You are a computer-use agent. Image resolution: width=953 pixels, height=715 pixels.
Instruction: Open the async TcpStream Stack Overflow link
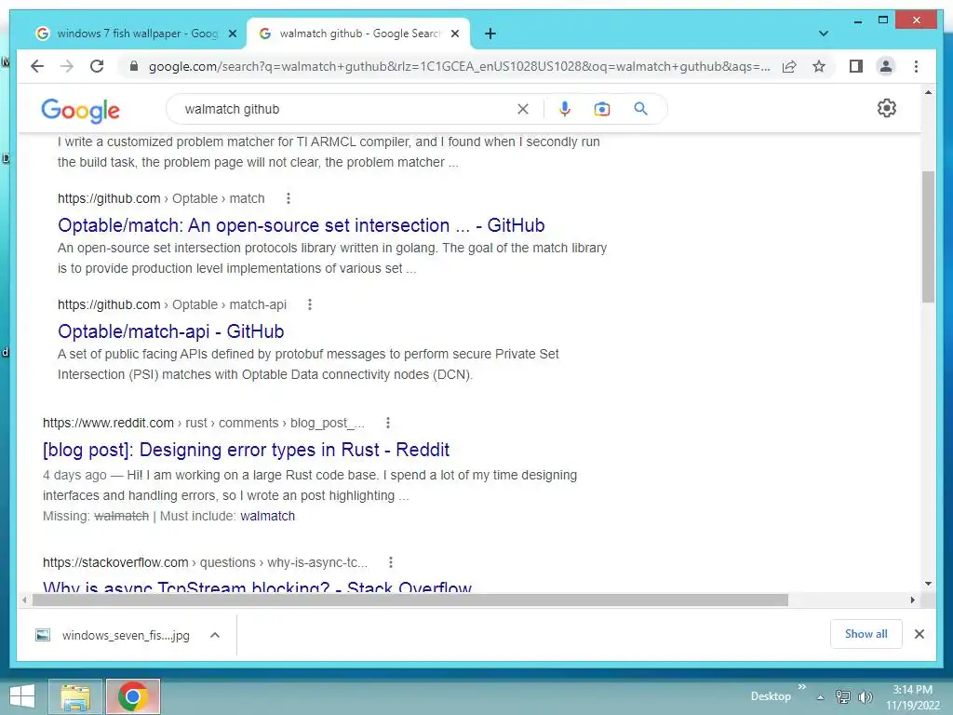pyautogui.click(x=257, y=587)
